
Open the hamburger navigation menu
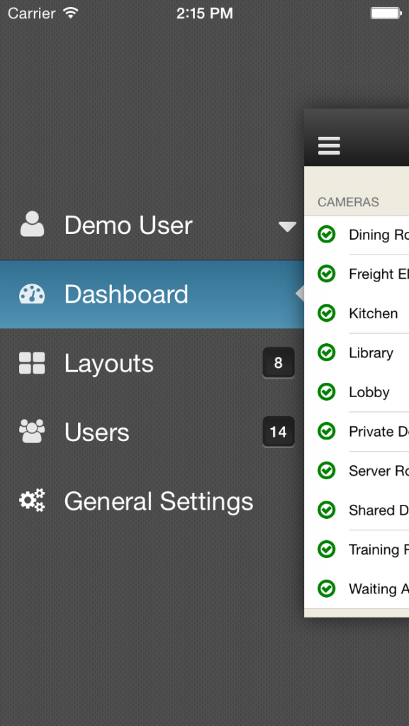(328, 144)
